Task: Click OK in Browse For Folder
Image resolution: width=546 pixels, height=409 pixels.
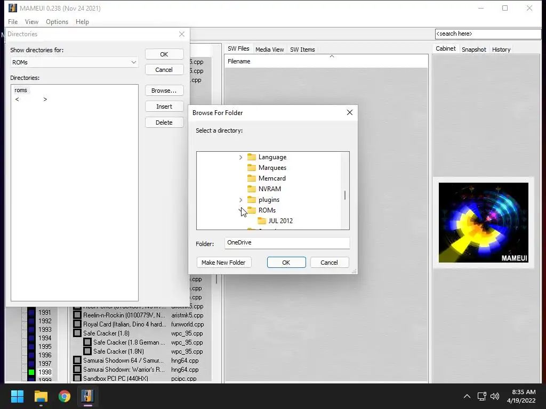Action: (x=286, y=262)
